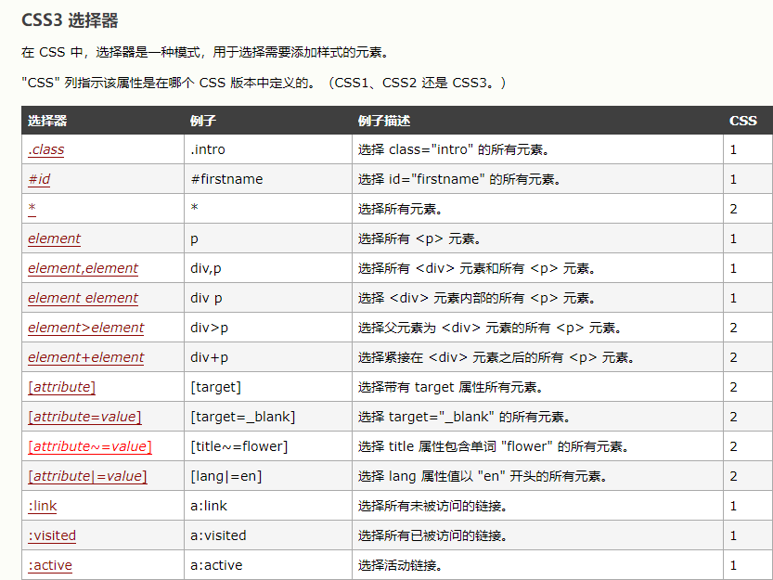Screen dimensions: 773x580
Task: Click the [attribute=value] selector link
Action: (84, 417)
